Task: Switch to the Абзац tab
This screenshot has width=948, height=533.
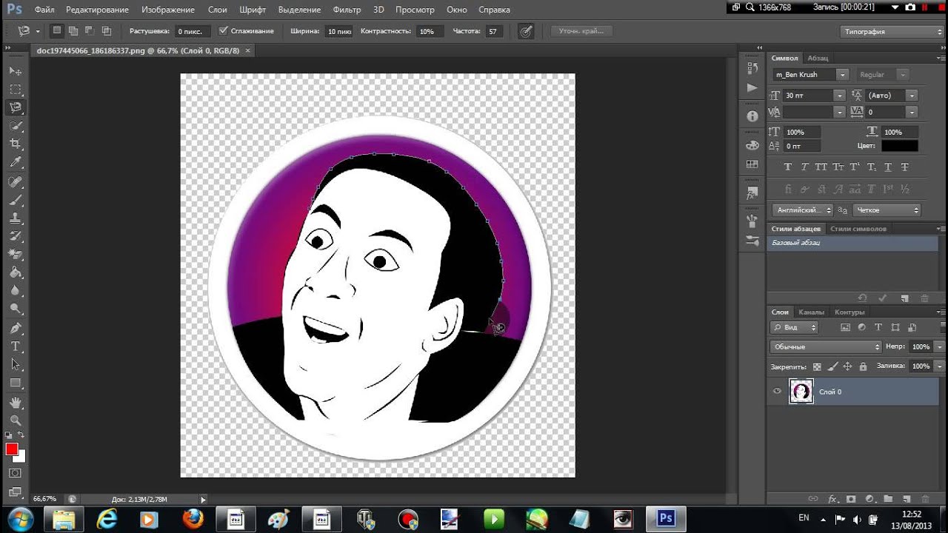Action: (x=818, y=58)
